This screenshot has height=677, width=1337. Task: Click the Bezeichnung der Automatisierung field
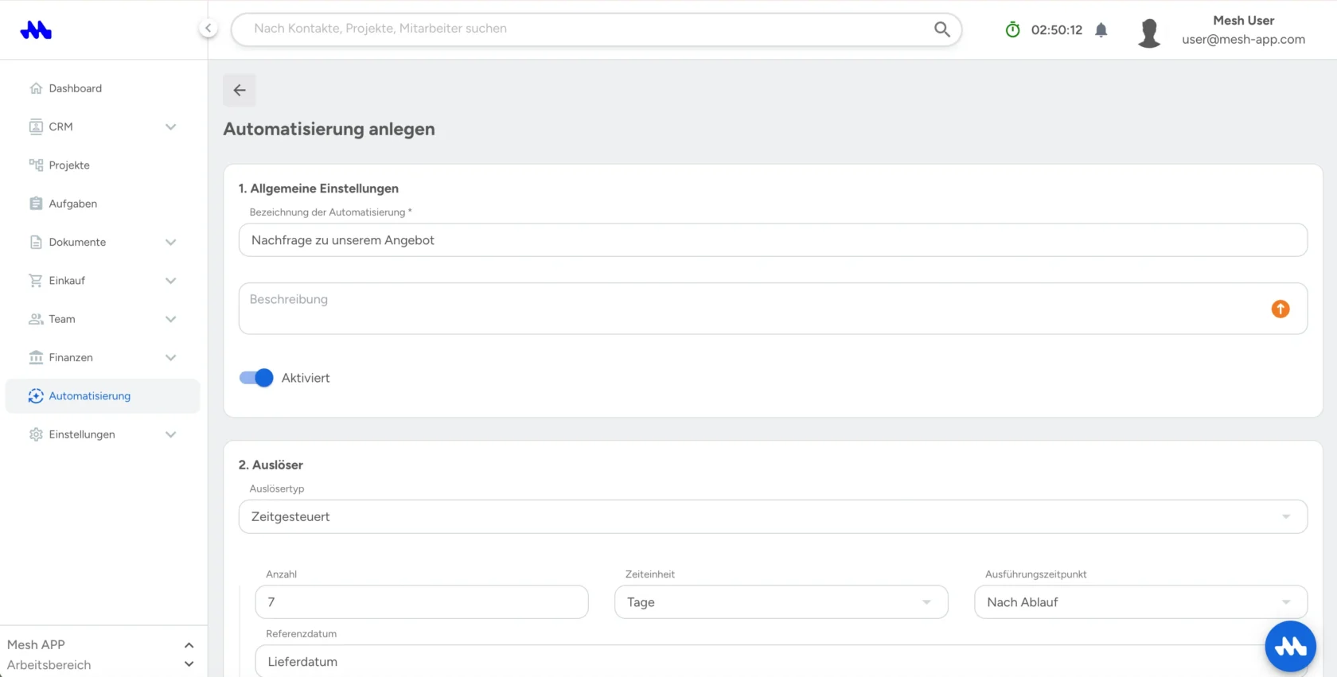tap(773, 240)
